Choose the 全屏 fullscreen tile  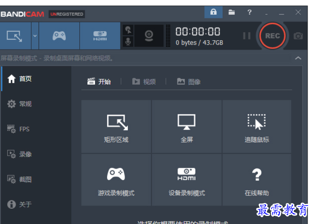(186, 127)
